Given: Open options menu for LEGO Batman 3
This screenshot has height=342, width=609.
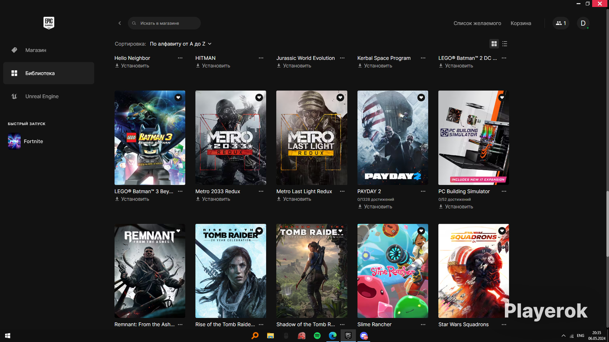Looking at the screenshot, I should point(180,192).
